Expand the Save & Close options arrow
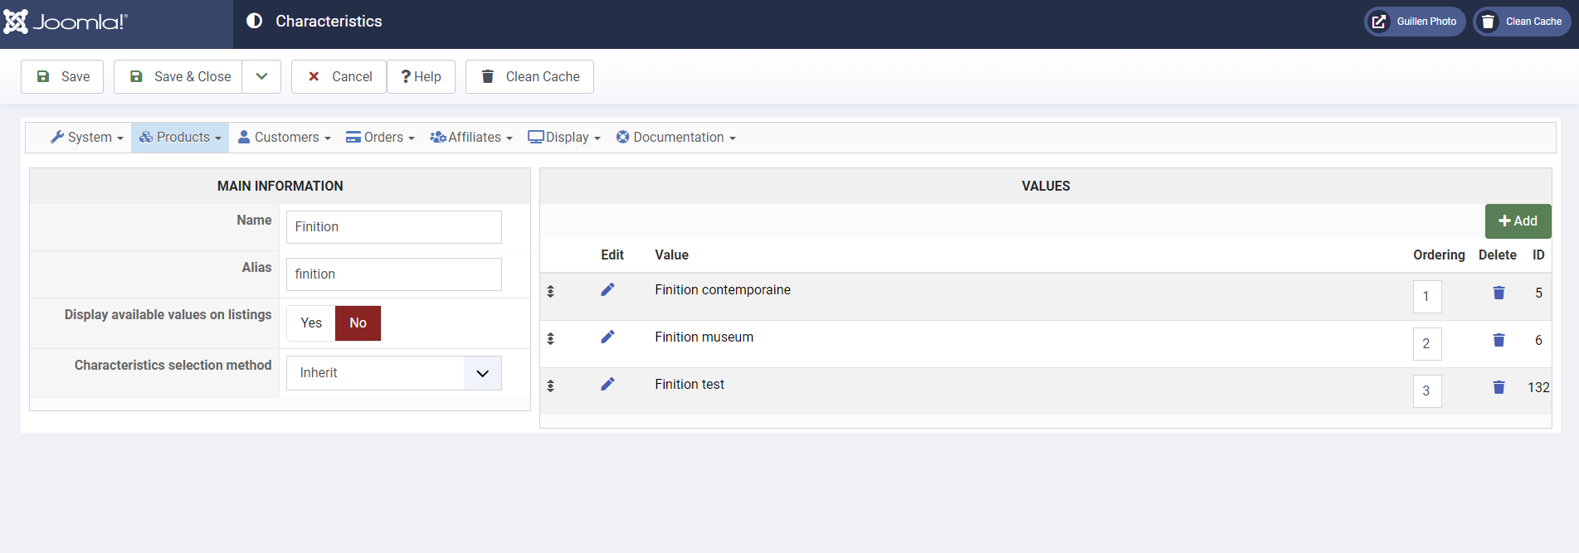1579x553 pixels. [261, 76]
